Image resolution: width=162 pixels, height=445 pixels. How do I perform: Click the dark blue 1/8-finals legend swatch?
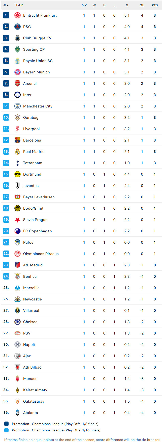tap(7, 424)
